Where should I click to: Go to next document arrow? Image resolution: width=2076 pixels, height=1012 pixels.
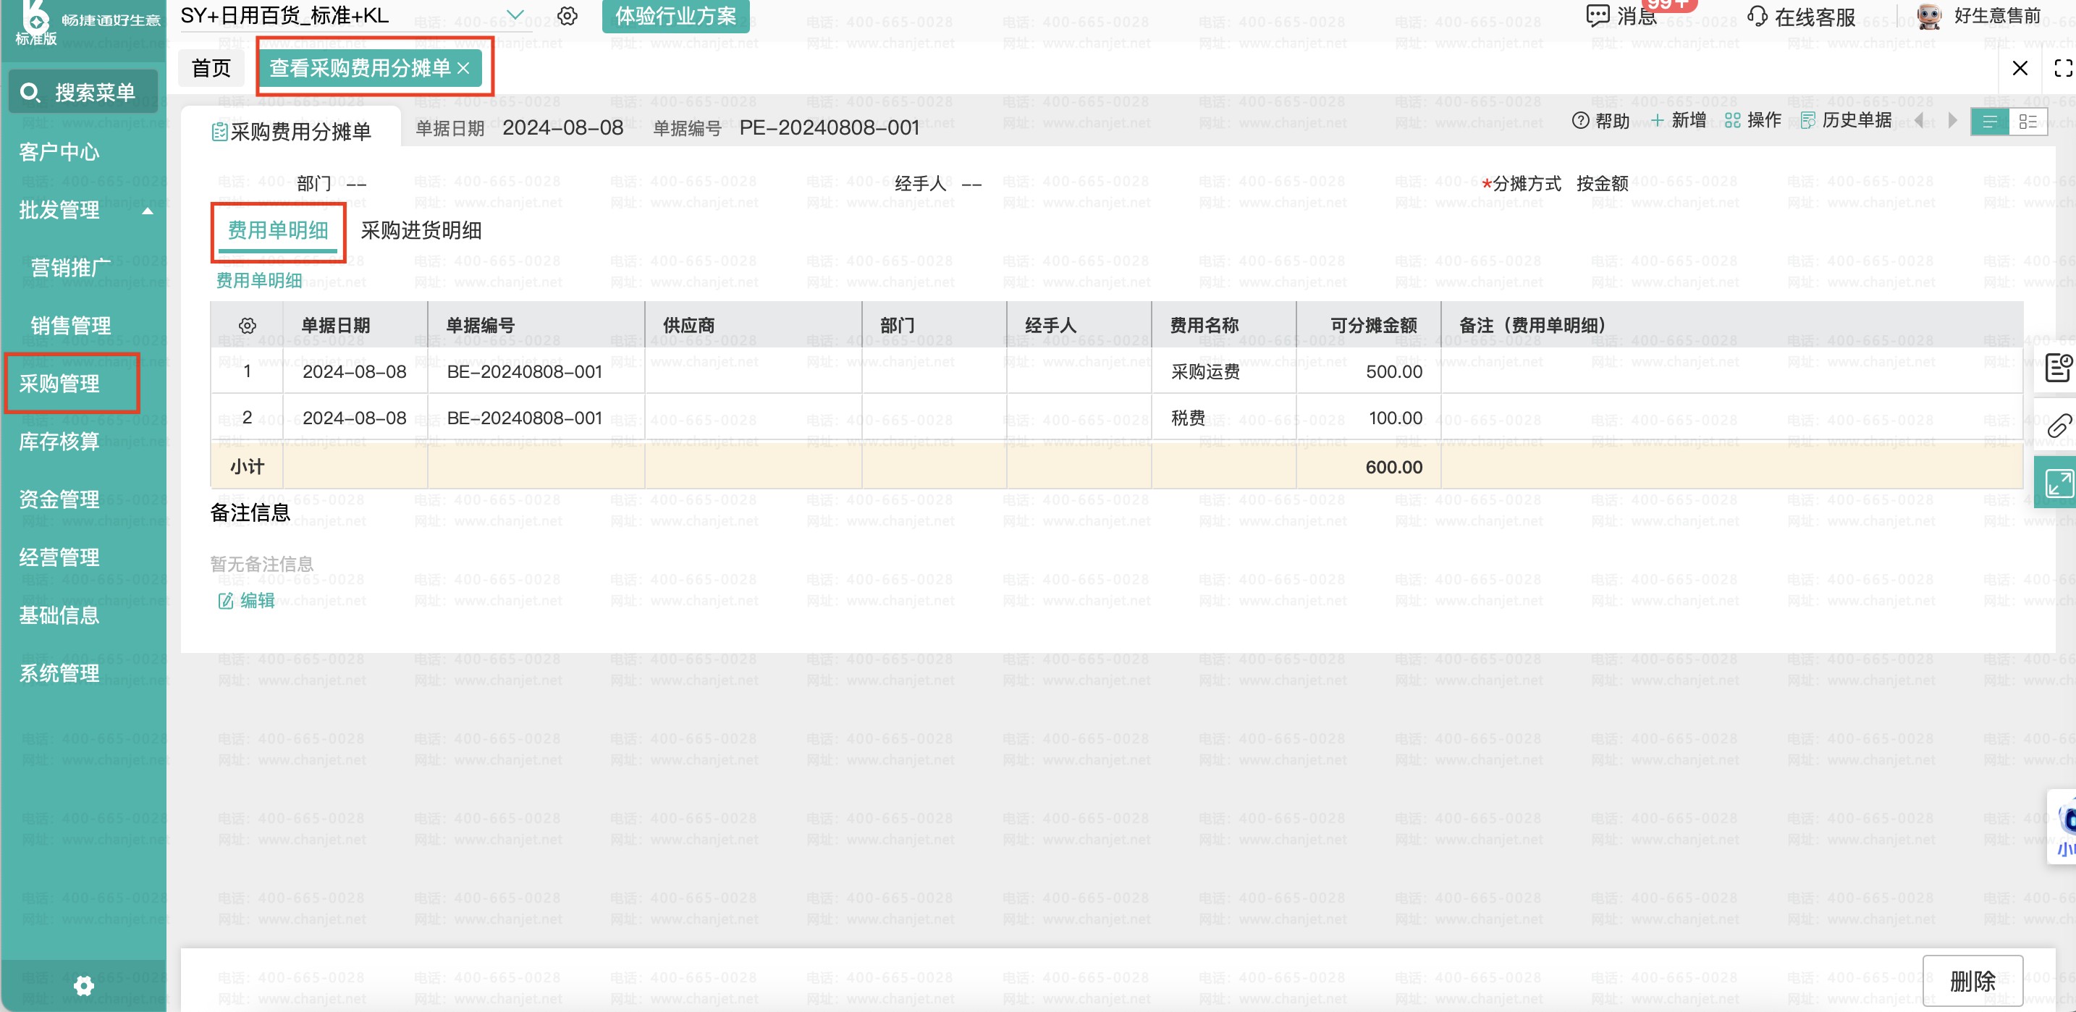click(1952, 120)
